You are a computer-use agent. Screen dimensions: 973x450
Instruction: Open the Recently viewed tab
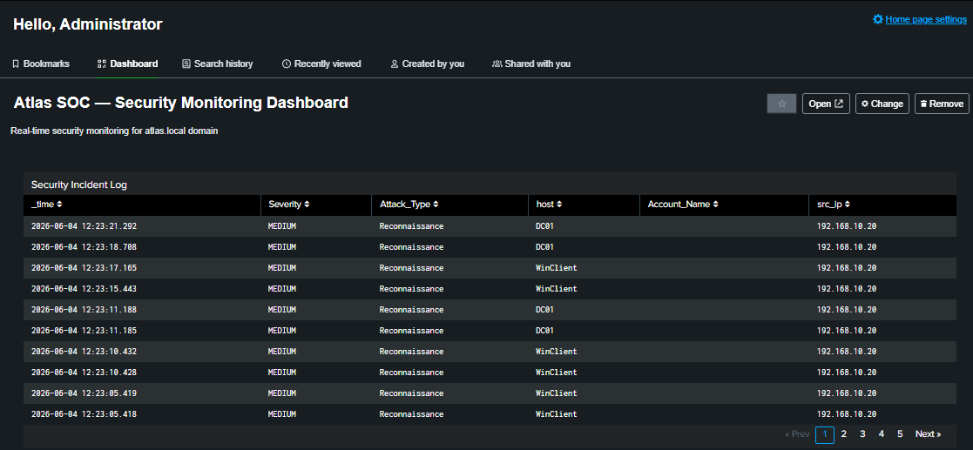coord(321,64)
